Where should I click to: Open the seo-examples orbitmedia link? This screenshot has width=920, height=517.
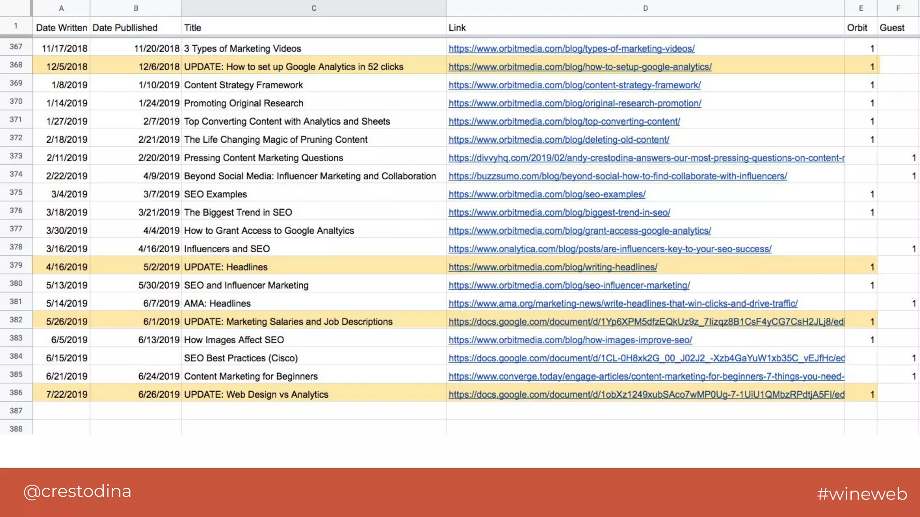[x=547, y=194]
